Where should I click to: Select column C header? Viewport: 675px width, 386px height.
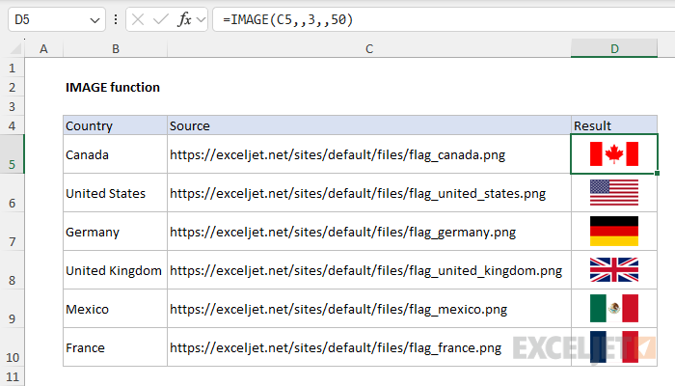click(369, 48)
